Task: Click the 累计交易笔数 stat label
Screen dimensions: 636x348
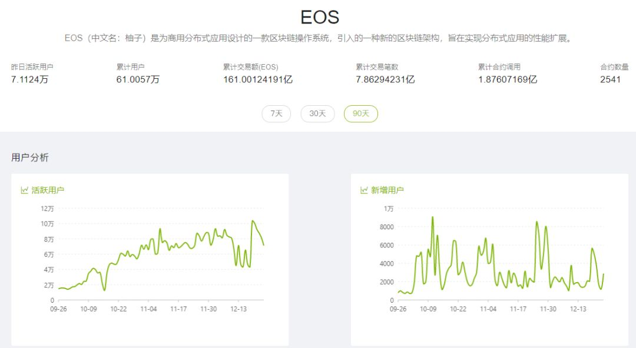Action: pyautogui.click(x=377, y=67)
